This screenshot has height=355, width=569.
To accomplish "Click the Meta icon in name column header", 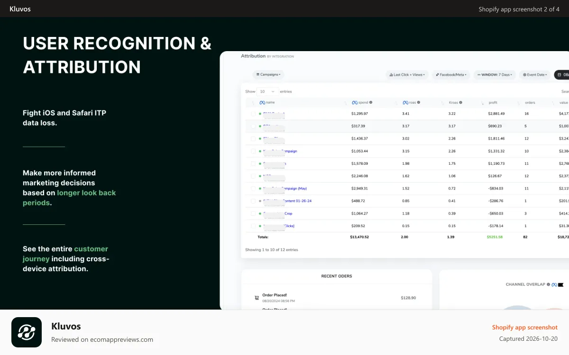I will (x=262, y=103).
